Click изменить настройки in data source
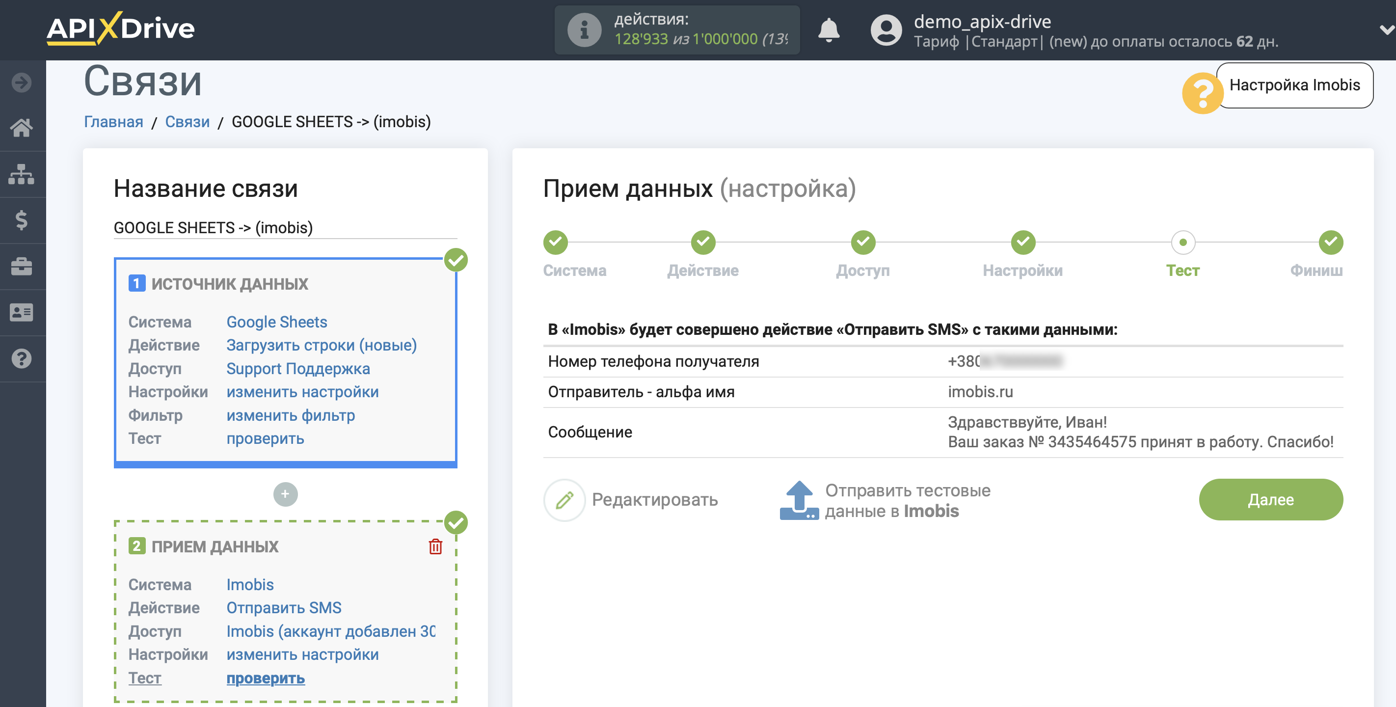The height and width of the screenshot is (707, 1396). tap(302, 392)
